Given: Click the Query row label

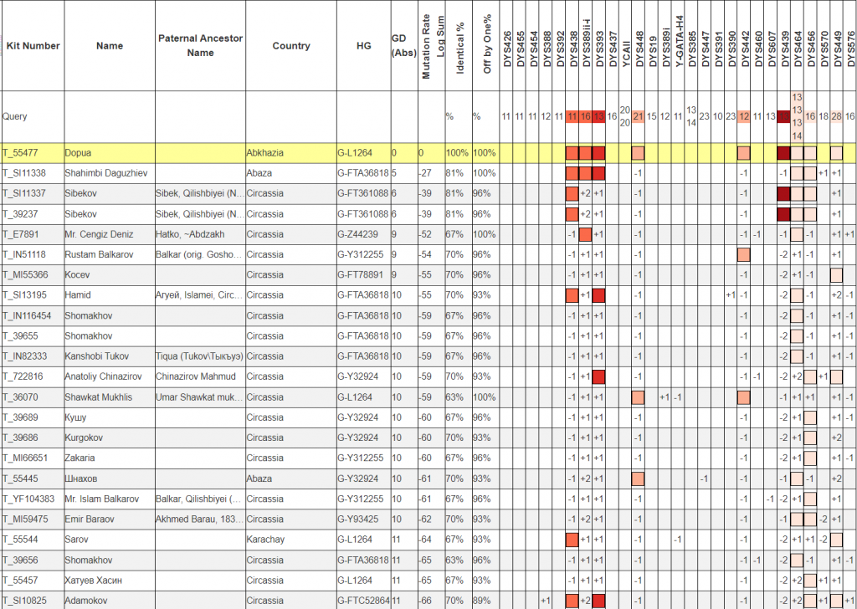Looking at the screenshot, I should point(15,116).
